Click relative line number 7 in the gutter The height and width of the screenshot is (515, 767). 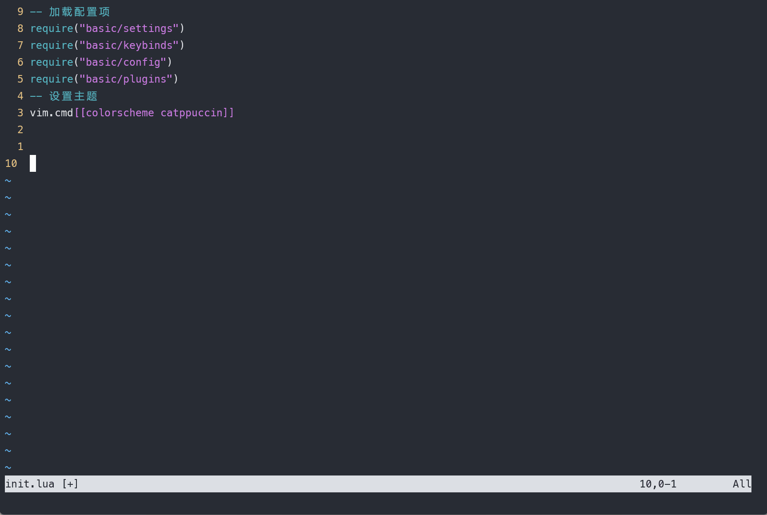coord(20,45)
